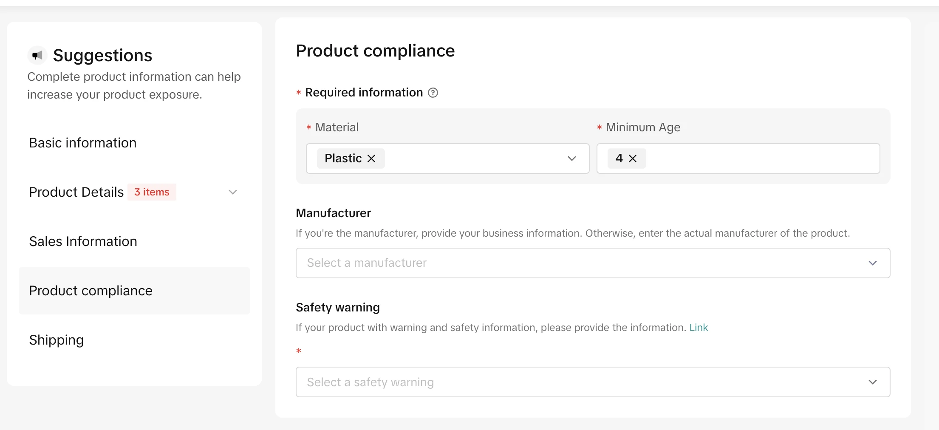Open the Select a safety warning dropdown

tap(586, 382)
